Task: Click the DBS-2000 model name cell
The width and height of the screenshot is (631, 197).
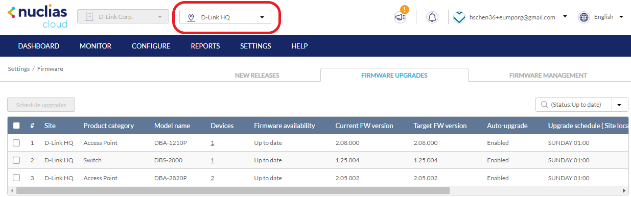Action: (x=168, y=160)
